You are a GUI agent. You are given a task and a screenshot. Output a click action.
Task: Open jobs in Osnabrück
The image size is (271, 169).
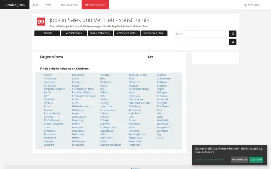135,110
